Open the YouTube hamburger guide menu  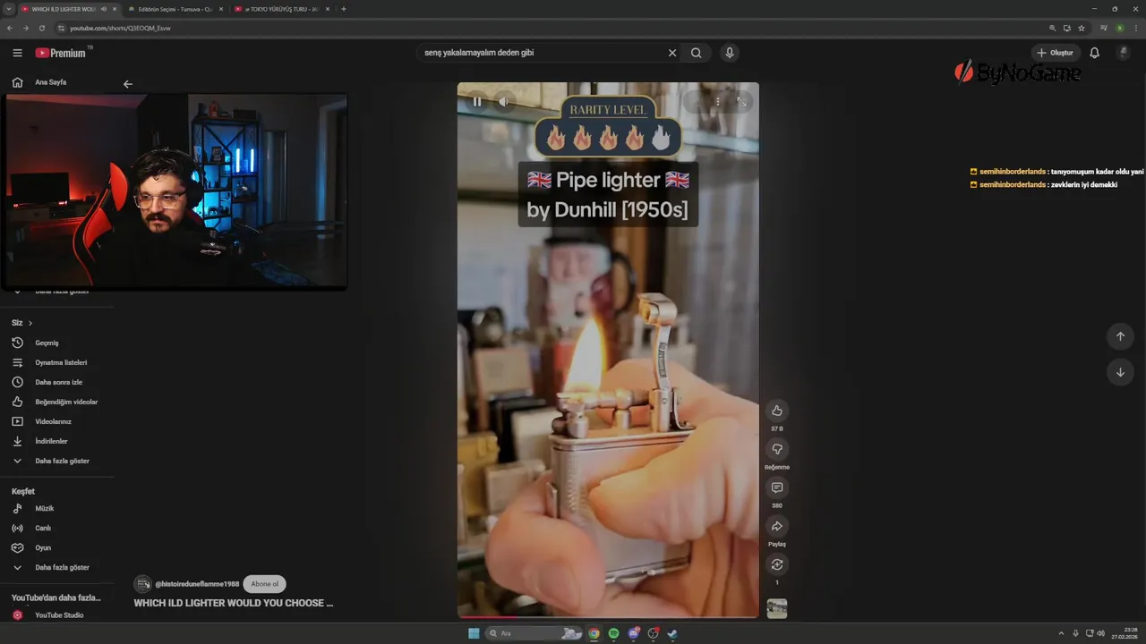click(x=17, y=53)
